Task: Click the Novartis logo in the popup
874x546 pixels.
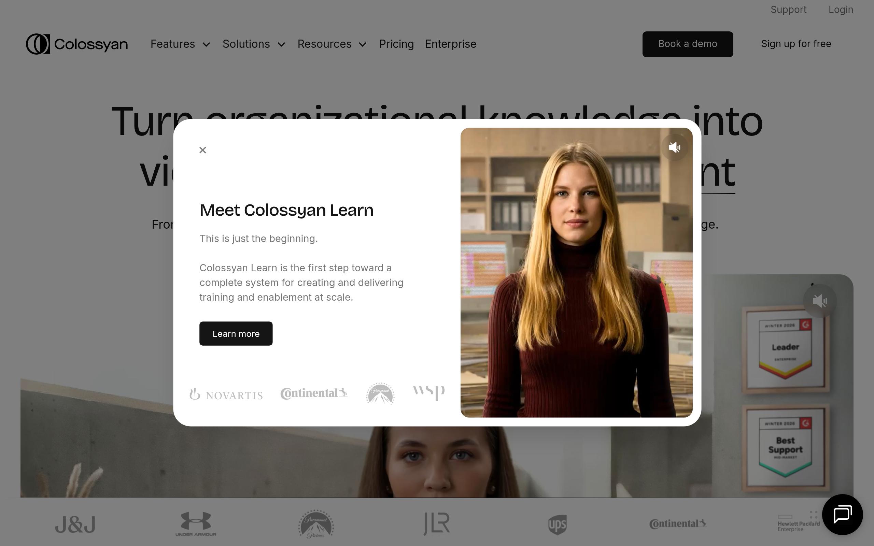Action: click(x=226, y=394)
